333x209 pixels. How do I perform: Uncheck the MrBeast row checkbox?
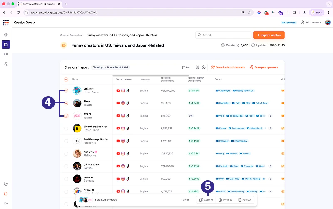tap(66, 91)
